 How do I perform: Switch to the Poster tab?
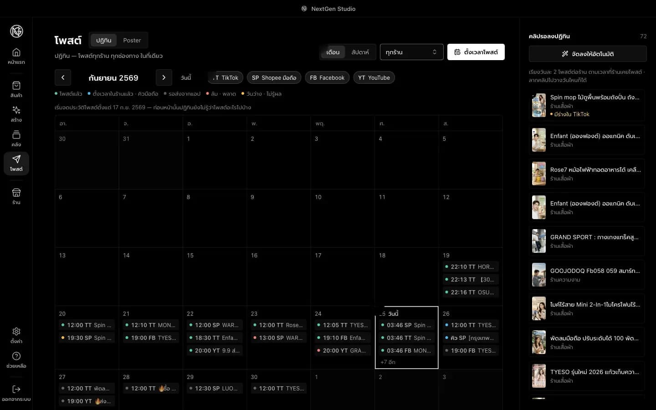(132, 40)
